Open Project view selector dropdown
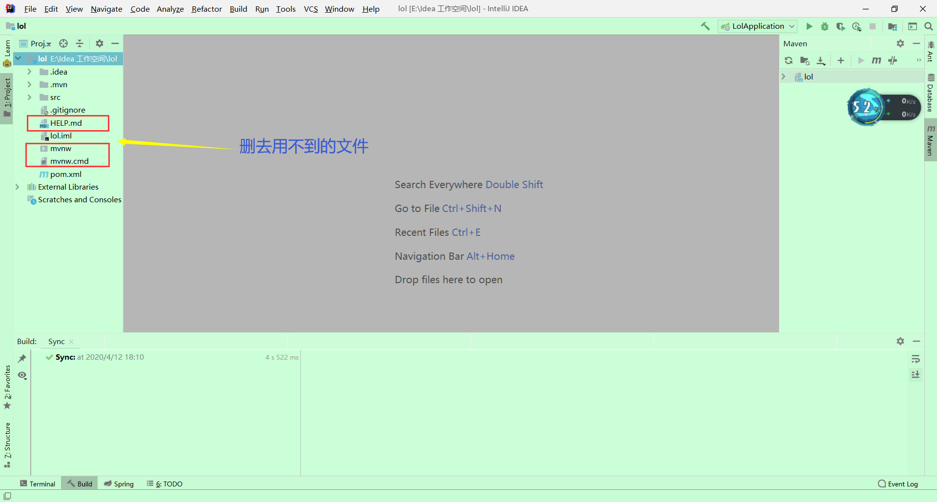Screen dimensions: 937x502 35,43
